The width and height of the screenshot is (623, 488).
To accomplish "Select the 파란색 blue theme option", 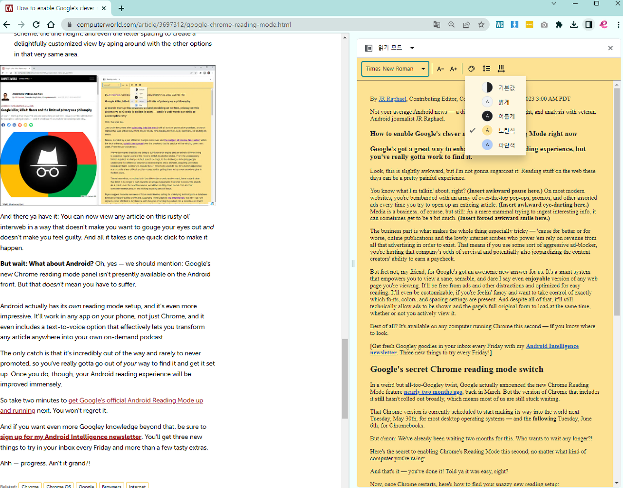I will click(x=495, y=145).
